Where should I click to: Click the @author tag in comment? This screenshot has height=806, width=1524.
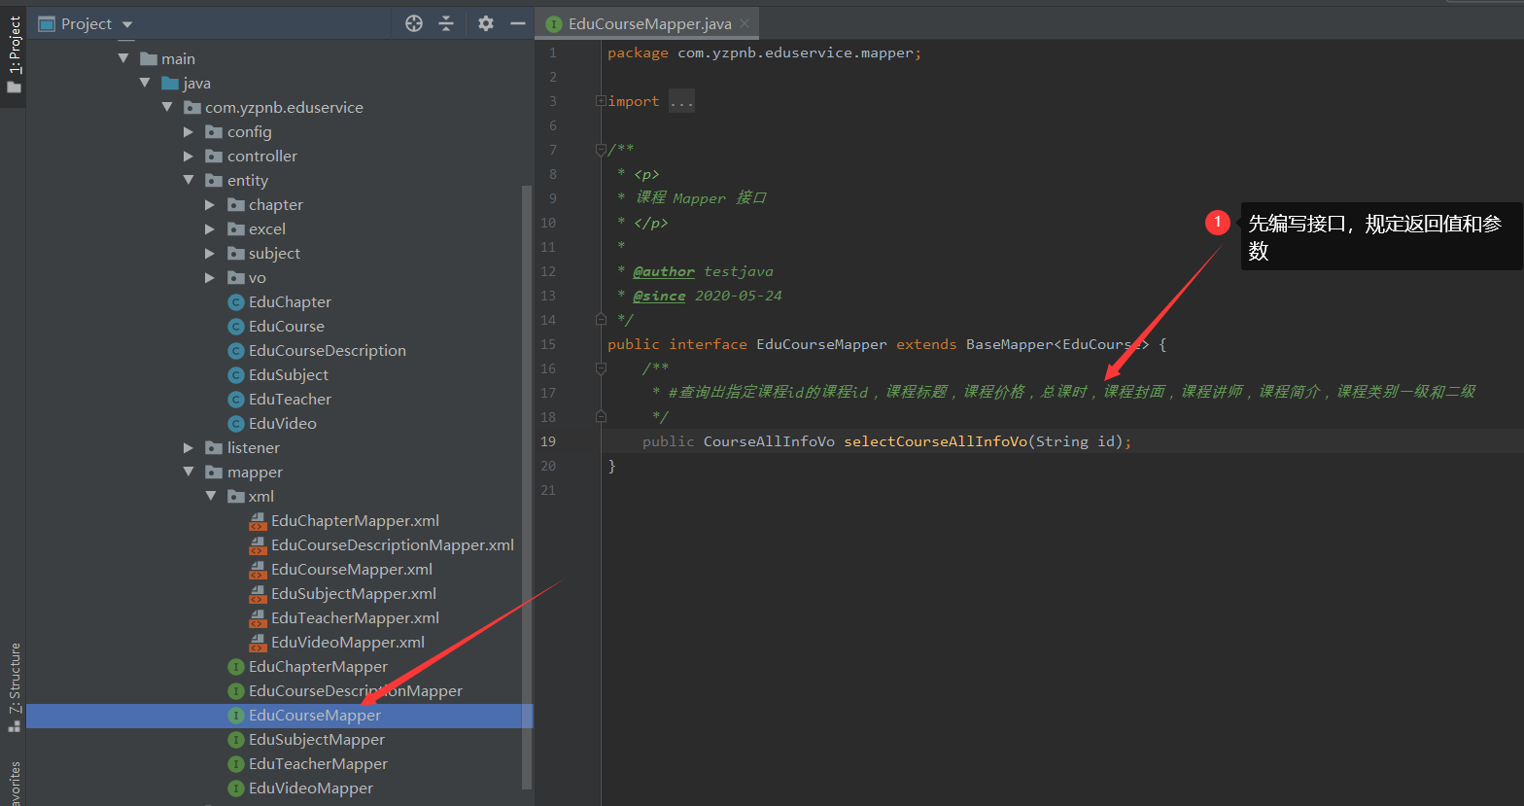tap(664, 271)
